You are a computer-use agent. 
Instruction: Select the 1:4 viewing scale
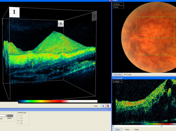coord(18,121)
